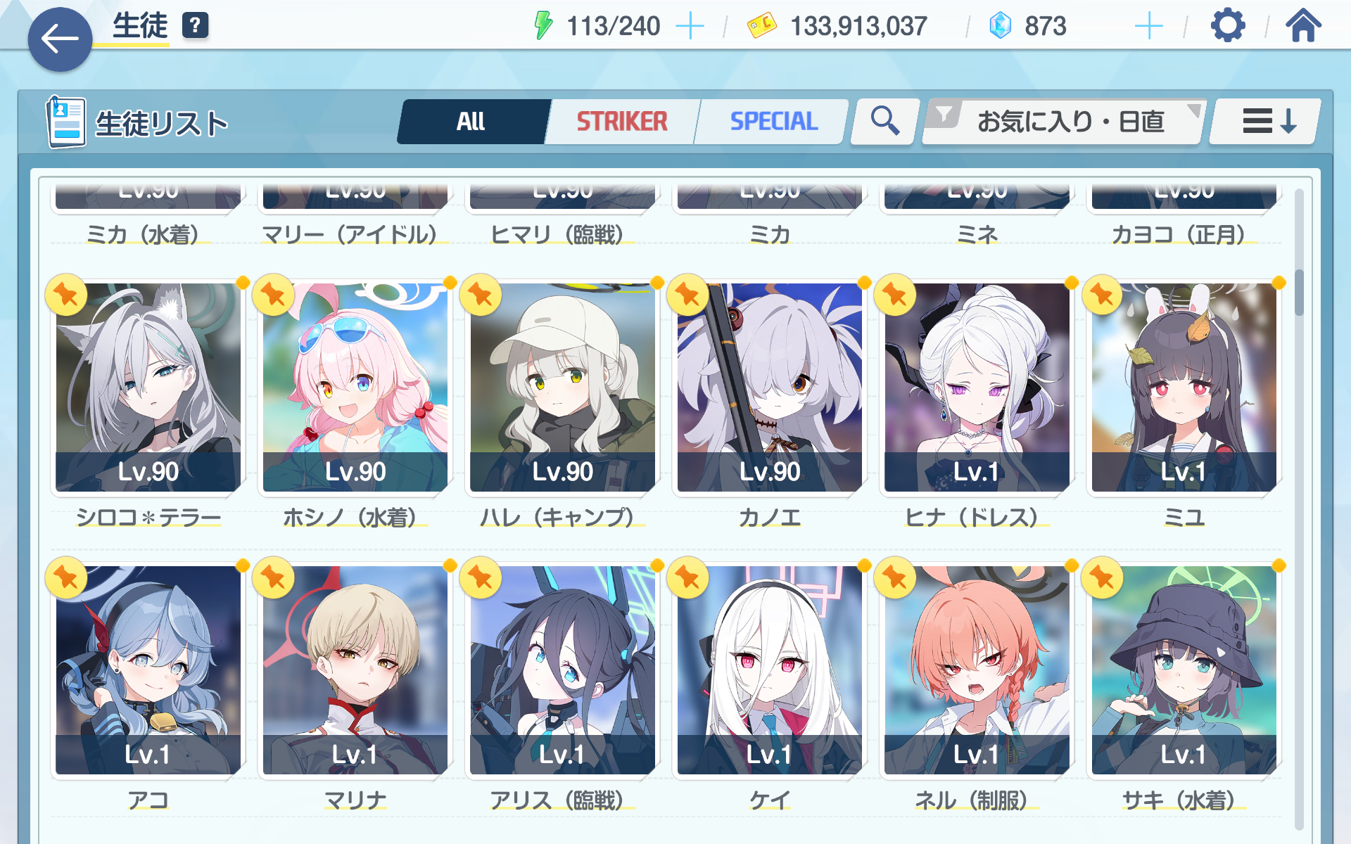The width and height of the screenshot is (1351, 844).
Task: Toggle favorite pin on シロコ＊テラー
Action: [66, 295]
